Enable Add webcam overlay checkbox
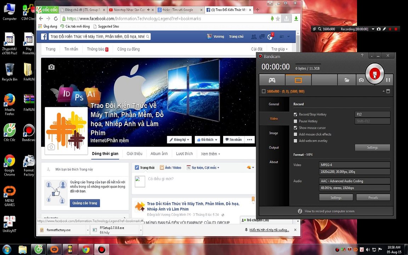Image resolution: width=408 pixels, height=255 pixels. coord(295,141)
